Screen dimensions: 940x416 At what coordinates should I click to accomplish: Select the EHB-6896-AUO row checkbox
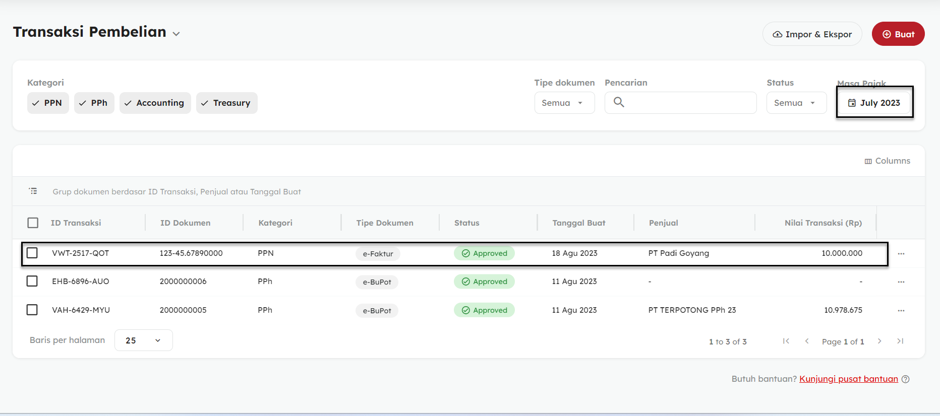32,281
